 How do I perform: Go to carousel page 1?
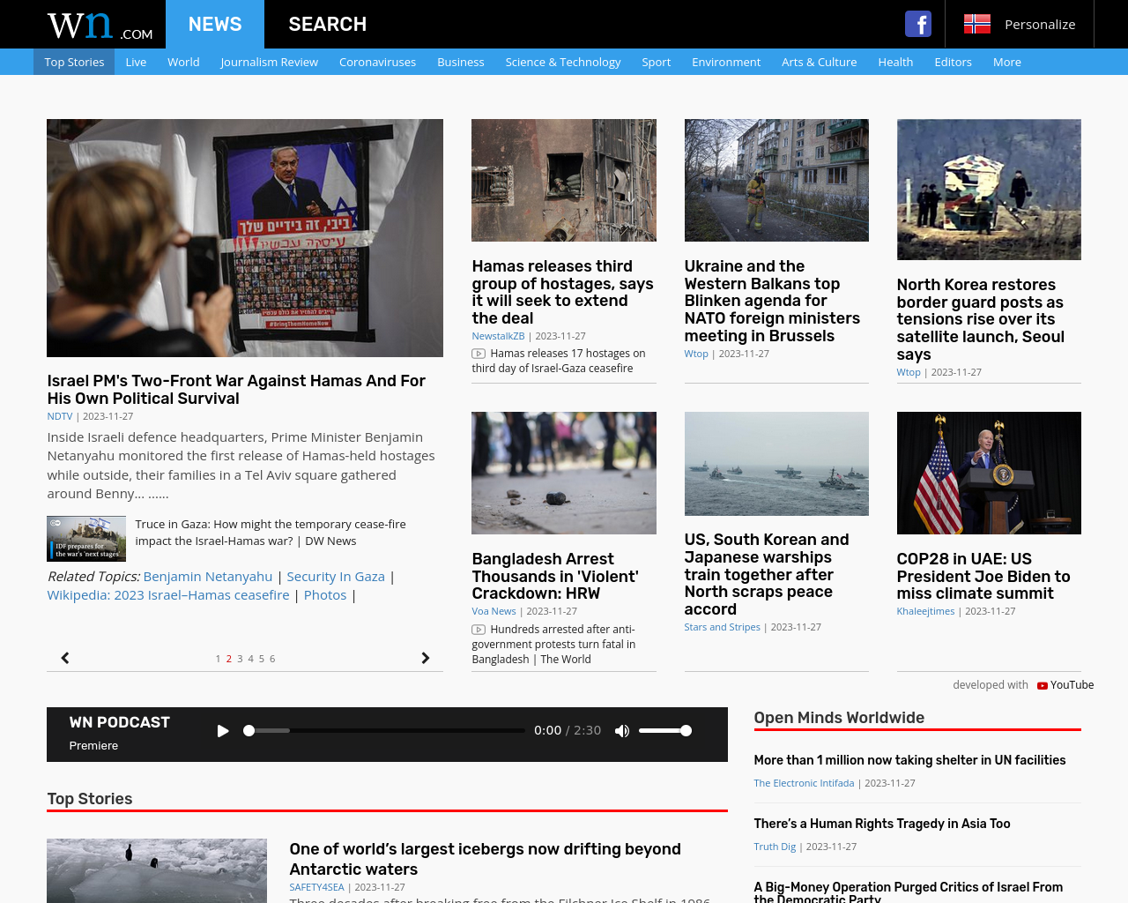tap(219, 659)
